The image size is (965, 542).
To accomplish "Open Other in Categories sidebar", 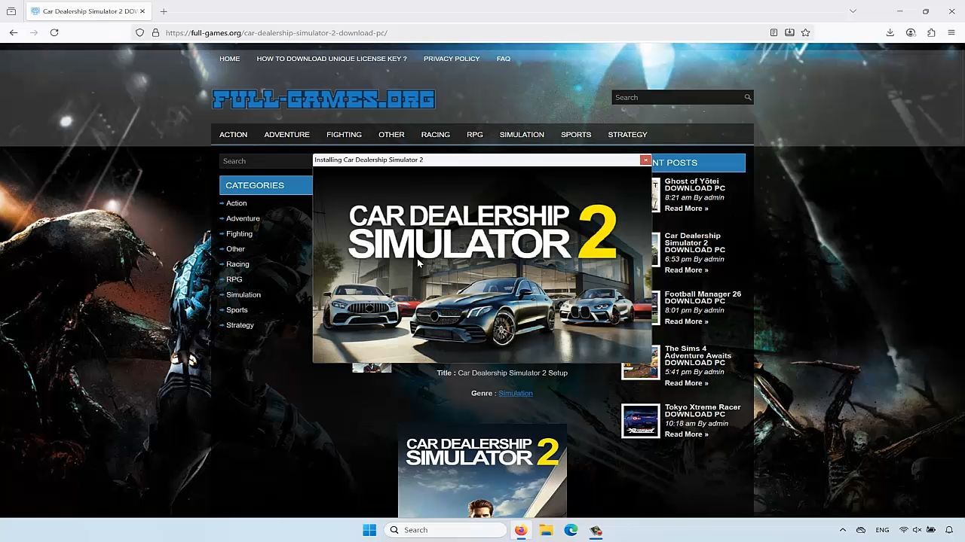I will [x=235, y=249].
